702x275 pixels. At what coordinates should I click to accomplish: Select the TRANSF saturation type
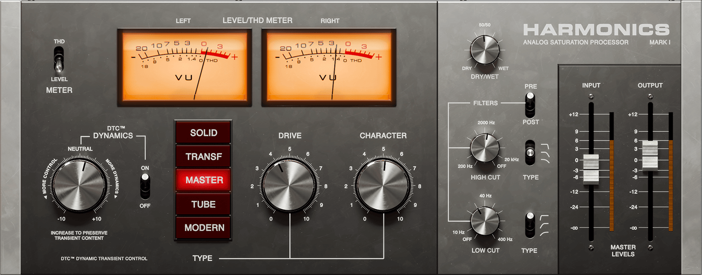(x=203, y=157)
